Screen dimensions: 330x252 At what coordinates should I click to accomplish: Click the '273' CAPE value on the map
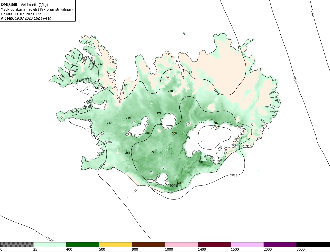(154, 152)
